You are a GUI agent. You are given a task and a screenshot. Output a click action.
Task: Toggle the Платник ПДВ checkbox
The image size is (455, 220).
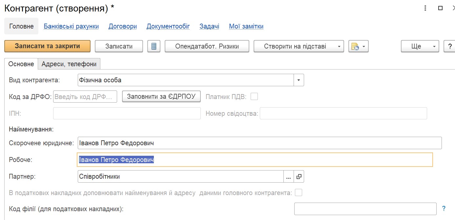(x=254, y=96)
